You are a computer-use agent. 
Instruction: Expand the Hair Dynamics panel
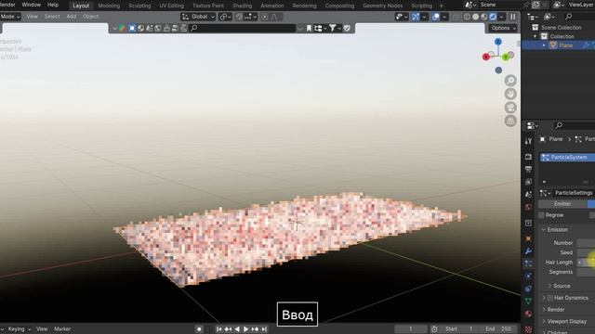pos(544,298)
